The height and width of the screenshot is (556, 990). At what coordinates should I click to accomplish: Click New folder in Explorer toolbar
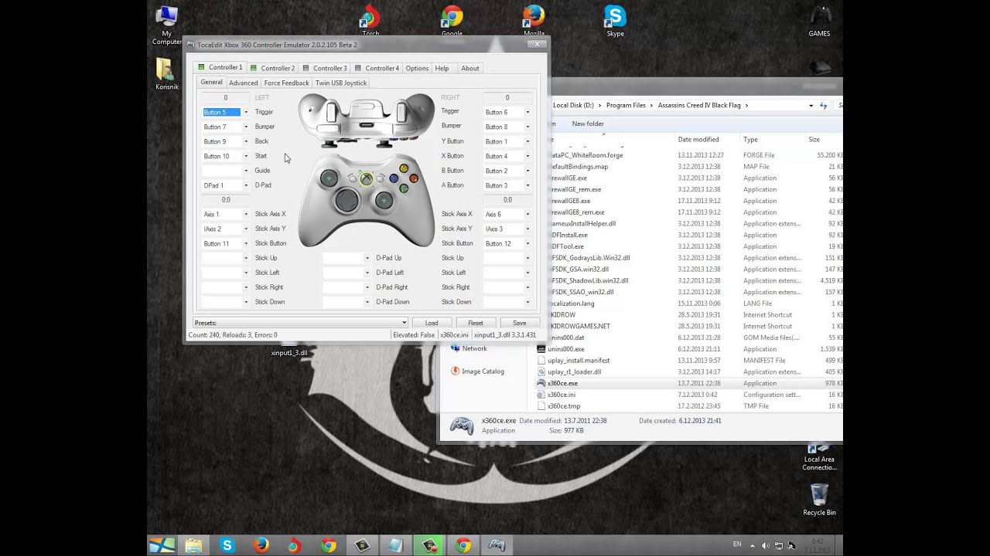588,124
